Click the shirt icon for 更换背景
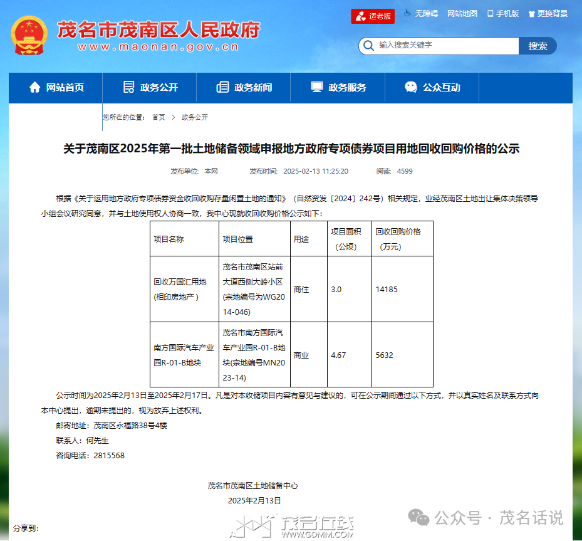 tap(531, 14)
